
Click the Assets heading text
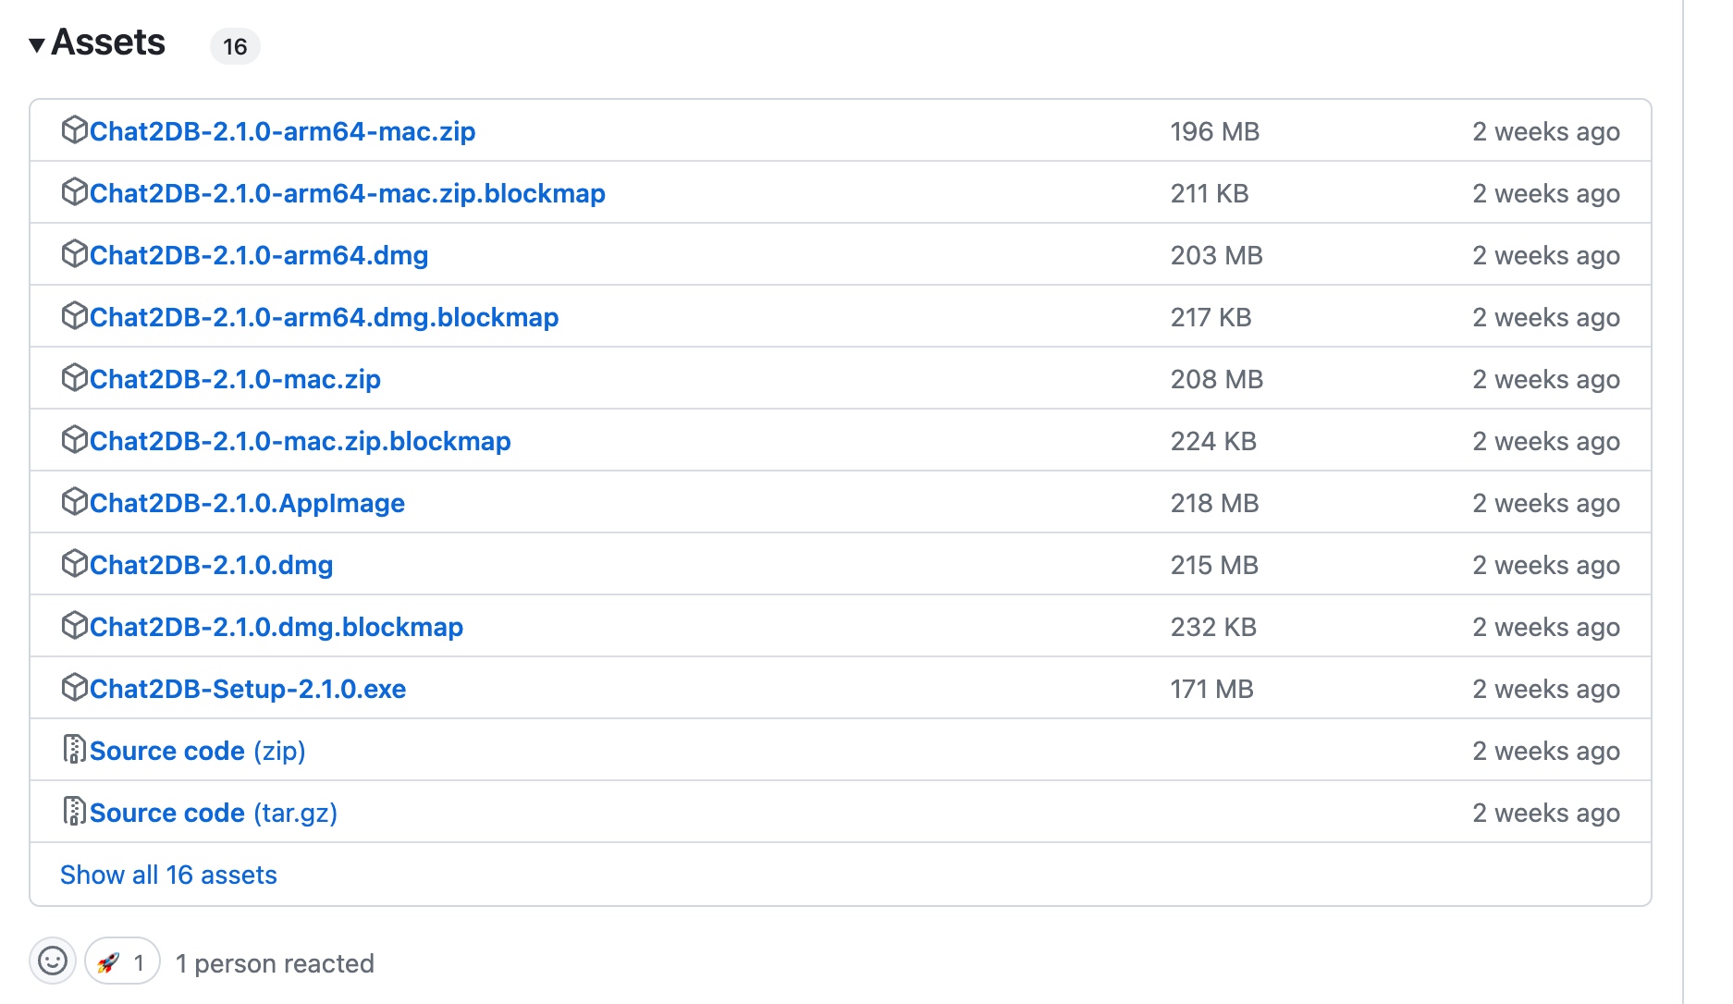click(x=108, y=43)
